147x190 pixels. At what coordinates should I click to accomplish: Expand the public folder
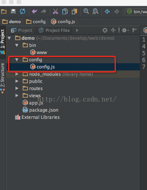tap(17, 81)
